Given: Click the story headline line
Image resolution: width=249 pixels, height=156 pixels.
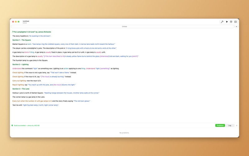Looking at the screenshot, I should [32, 36].
